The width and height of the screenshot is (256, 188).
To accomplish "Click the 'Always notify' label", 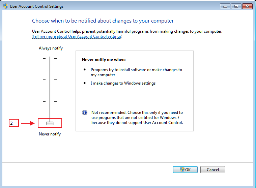I will click(x=51, y=48).
